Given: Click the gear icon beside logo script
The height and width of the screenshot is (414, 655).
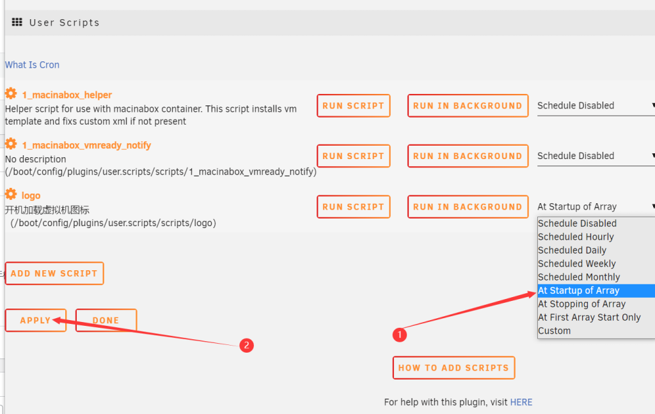Looking at the screenshot, I should pos(11,195).
